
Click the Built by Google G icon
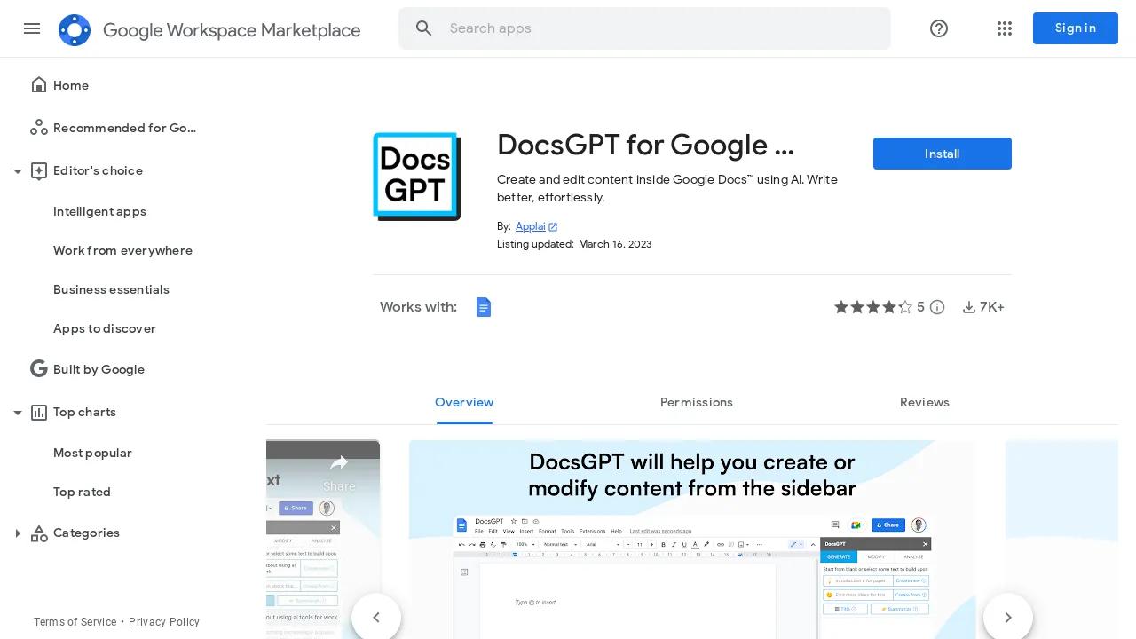(39, 369)
